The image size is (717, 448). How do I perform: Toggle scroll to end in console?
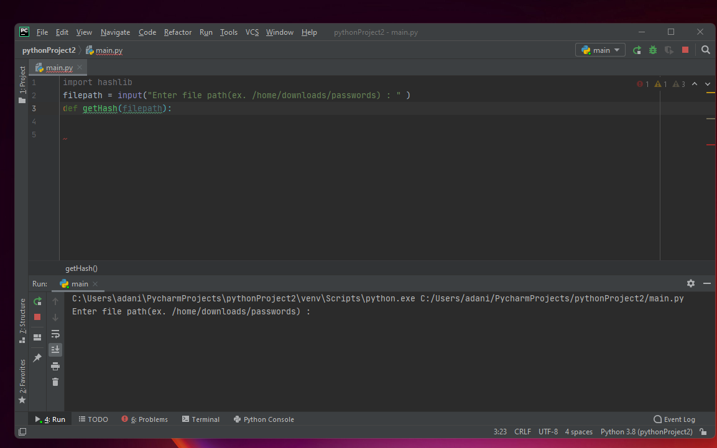pyautogui.click(x=55, y=349)
